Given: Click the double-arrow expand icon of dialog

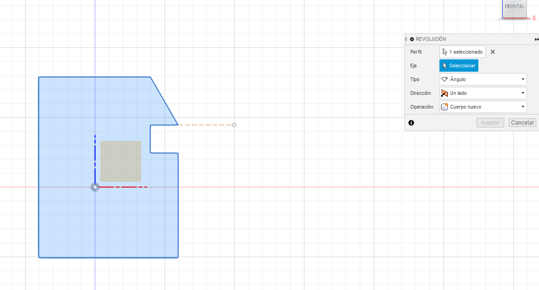Looking at the screenshot, I should 537,39.
